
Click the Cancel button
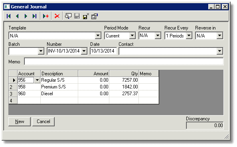point(43,122)
